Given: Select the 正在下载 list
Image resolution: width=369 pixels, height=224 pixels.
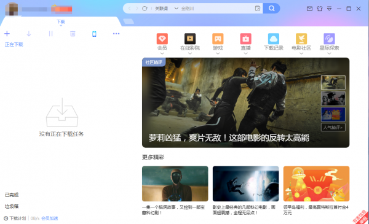Looking at the screenshot, I should (14, 45).
